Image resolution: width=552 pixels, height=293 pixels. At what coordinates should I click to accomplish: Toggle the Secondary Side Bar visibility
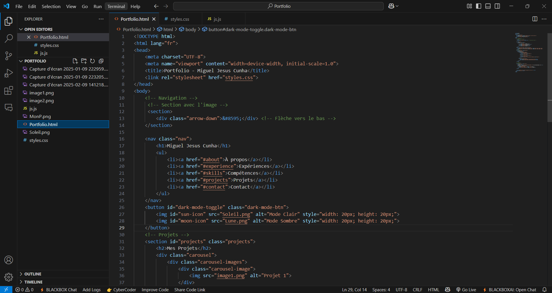(x=497, y=6)
